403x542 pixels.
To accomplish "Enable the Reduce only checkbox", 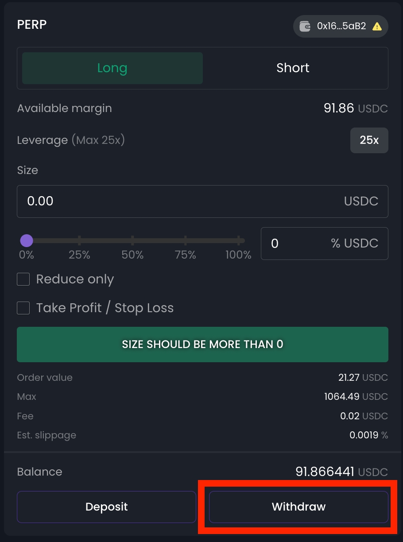I will pyautogui.click(x=23, y=279).
